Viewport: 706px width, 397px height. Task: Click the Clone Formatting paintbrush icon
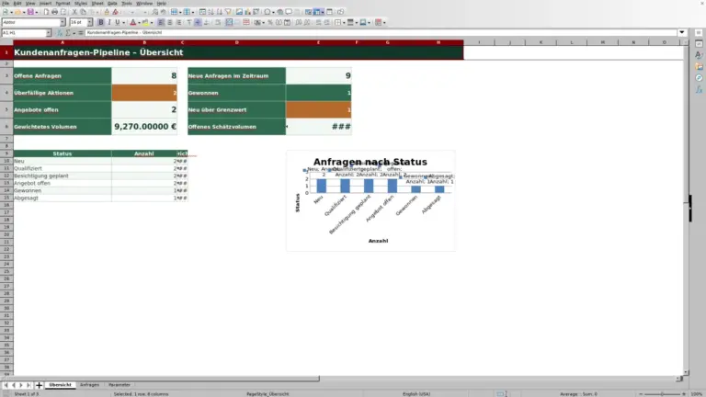pos(107,12)
